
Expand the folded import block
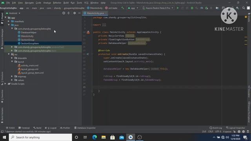pyautogui.click(x=104, y=25)
